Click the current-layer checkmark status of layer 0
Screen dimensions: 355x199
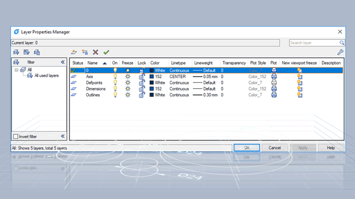tap(73, 70)
